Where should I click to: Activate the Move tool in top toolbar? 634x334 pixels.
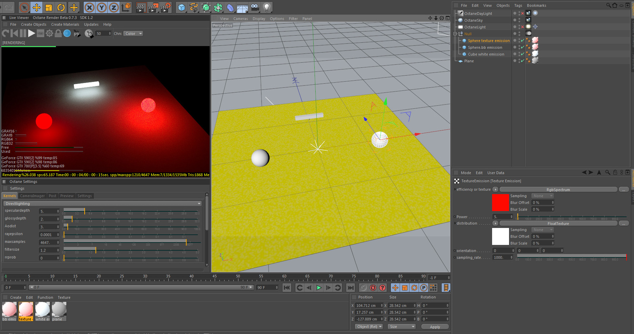coord(37,7)
